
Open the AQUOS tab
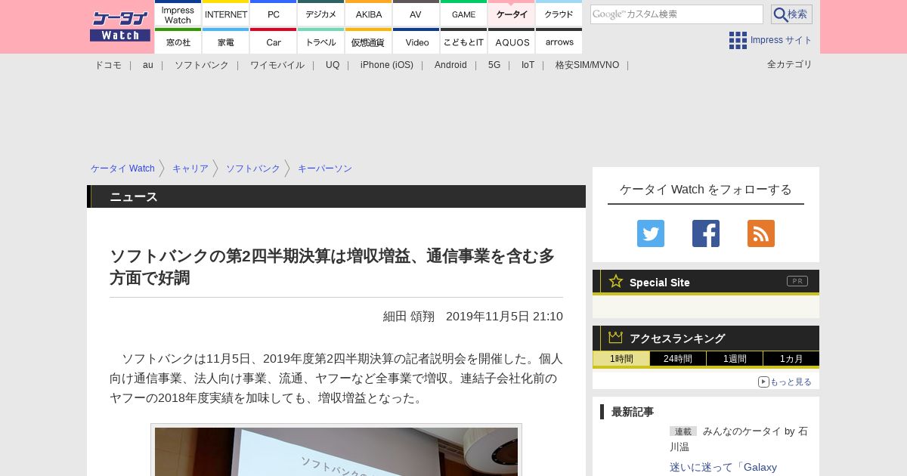pos(512,41)
